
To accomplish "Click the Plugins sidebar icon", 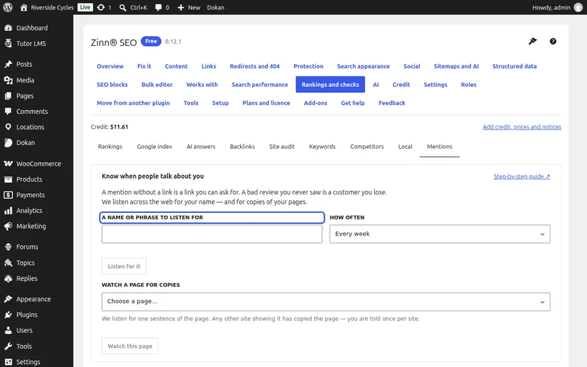I will tap(8, 314).
